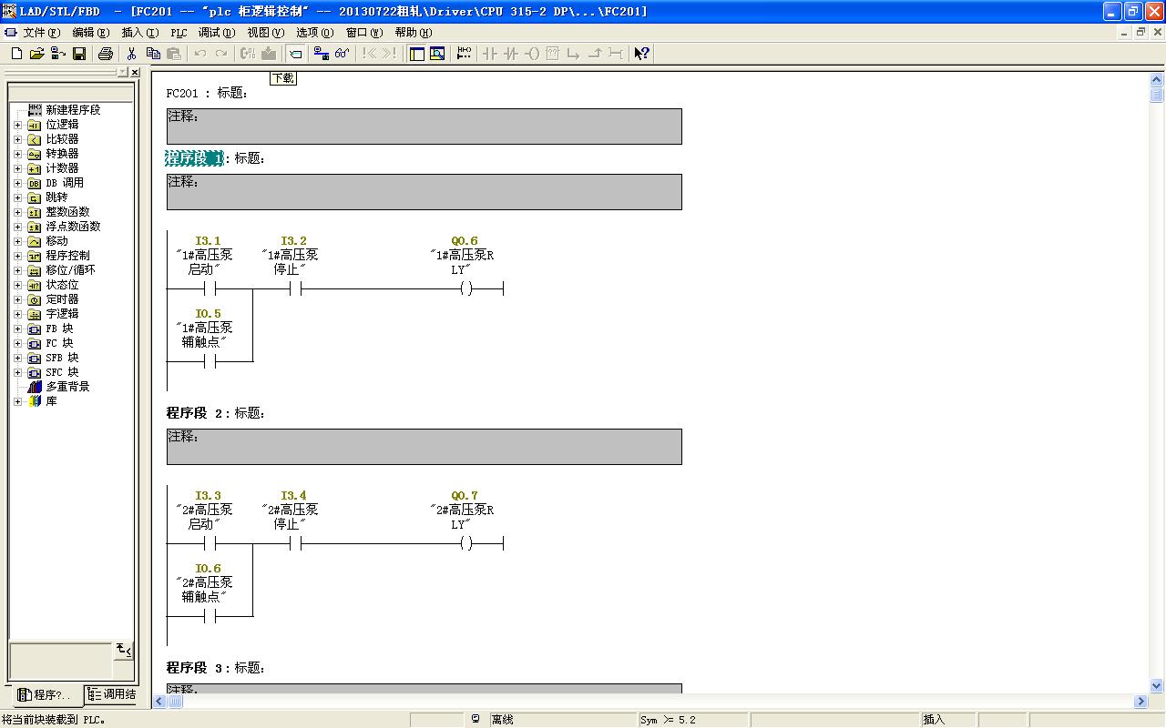Viewport: 1166px width, 728px height.
Task: Open the PLC menu
Action: [x=179, y=33]
